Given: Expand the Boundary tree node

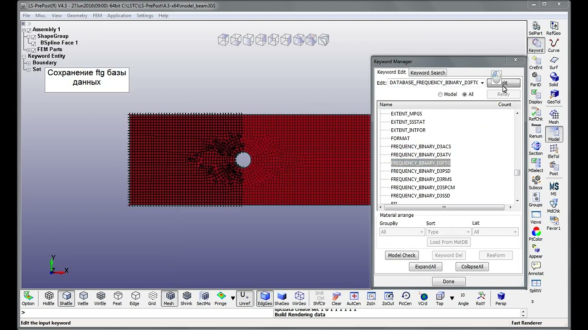Looking at the screenshot, I should (28, 63).
